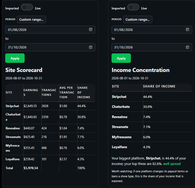Select Loyalfans row in Site Scorecard table
Viewport: 195px width, 188px height.
[50, 159]
